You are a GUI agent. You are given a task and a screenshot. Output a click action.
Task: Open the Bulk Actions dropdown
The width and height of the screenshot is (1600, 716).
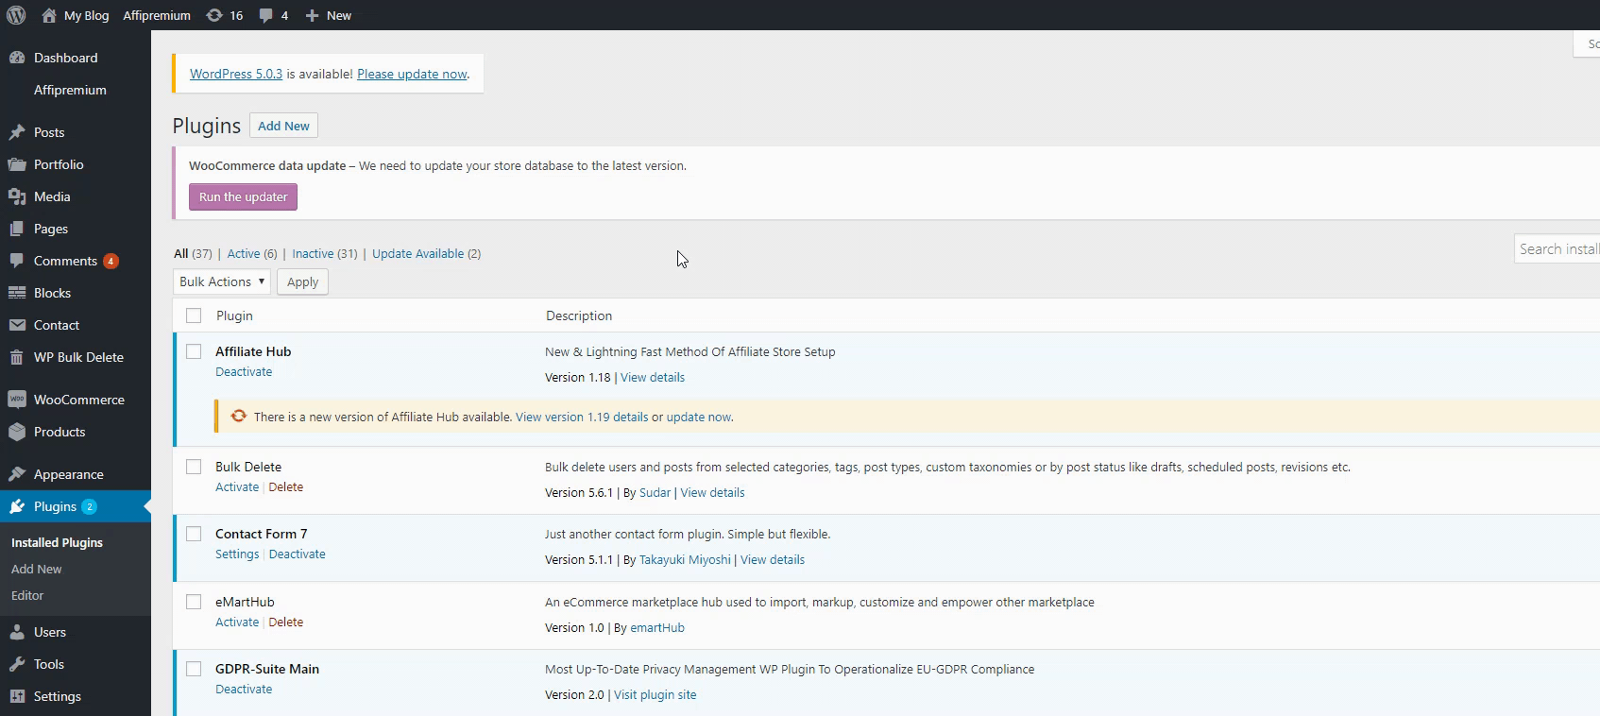click(x=222, y=281)
